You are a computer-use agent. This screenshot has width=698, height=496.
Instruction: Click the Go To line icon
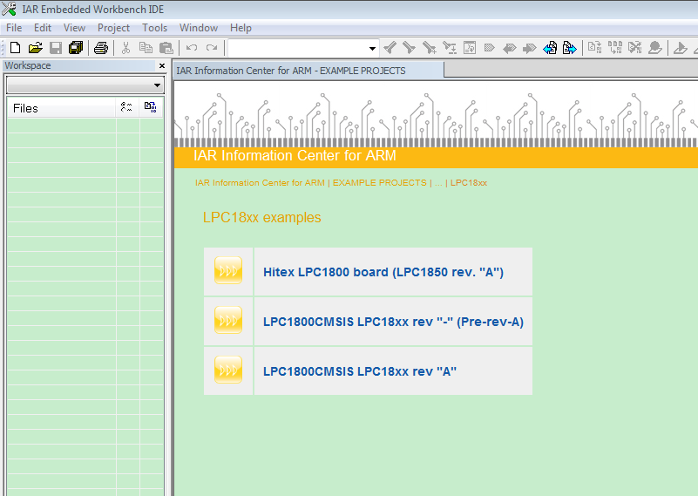pyautogui.click(x=470, y=48)
